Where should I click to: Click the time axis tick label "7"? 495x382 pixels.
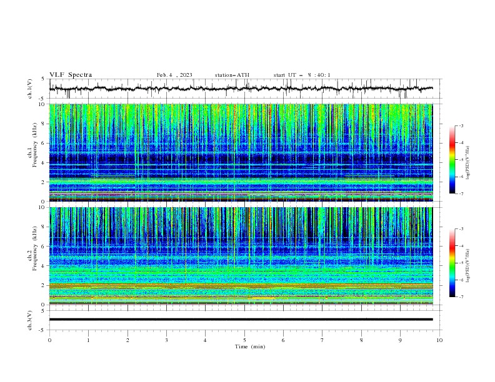tap(322, 340)
